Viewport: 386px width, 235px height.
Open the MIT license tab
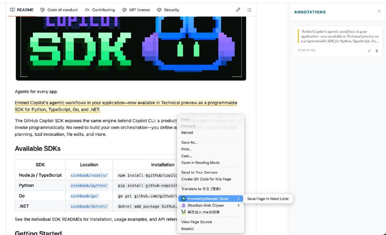click(x=136, y=10)
